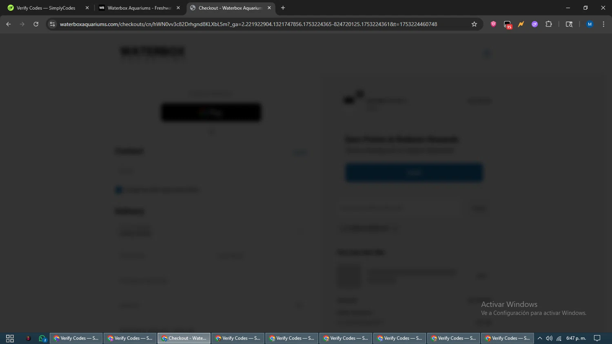Click the browser forward arrow

click(x=22, y=24)
